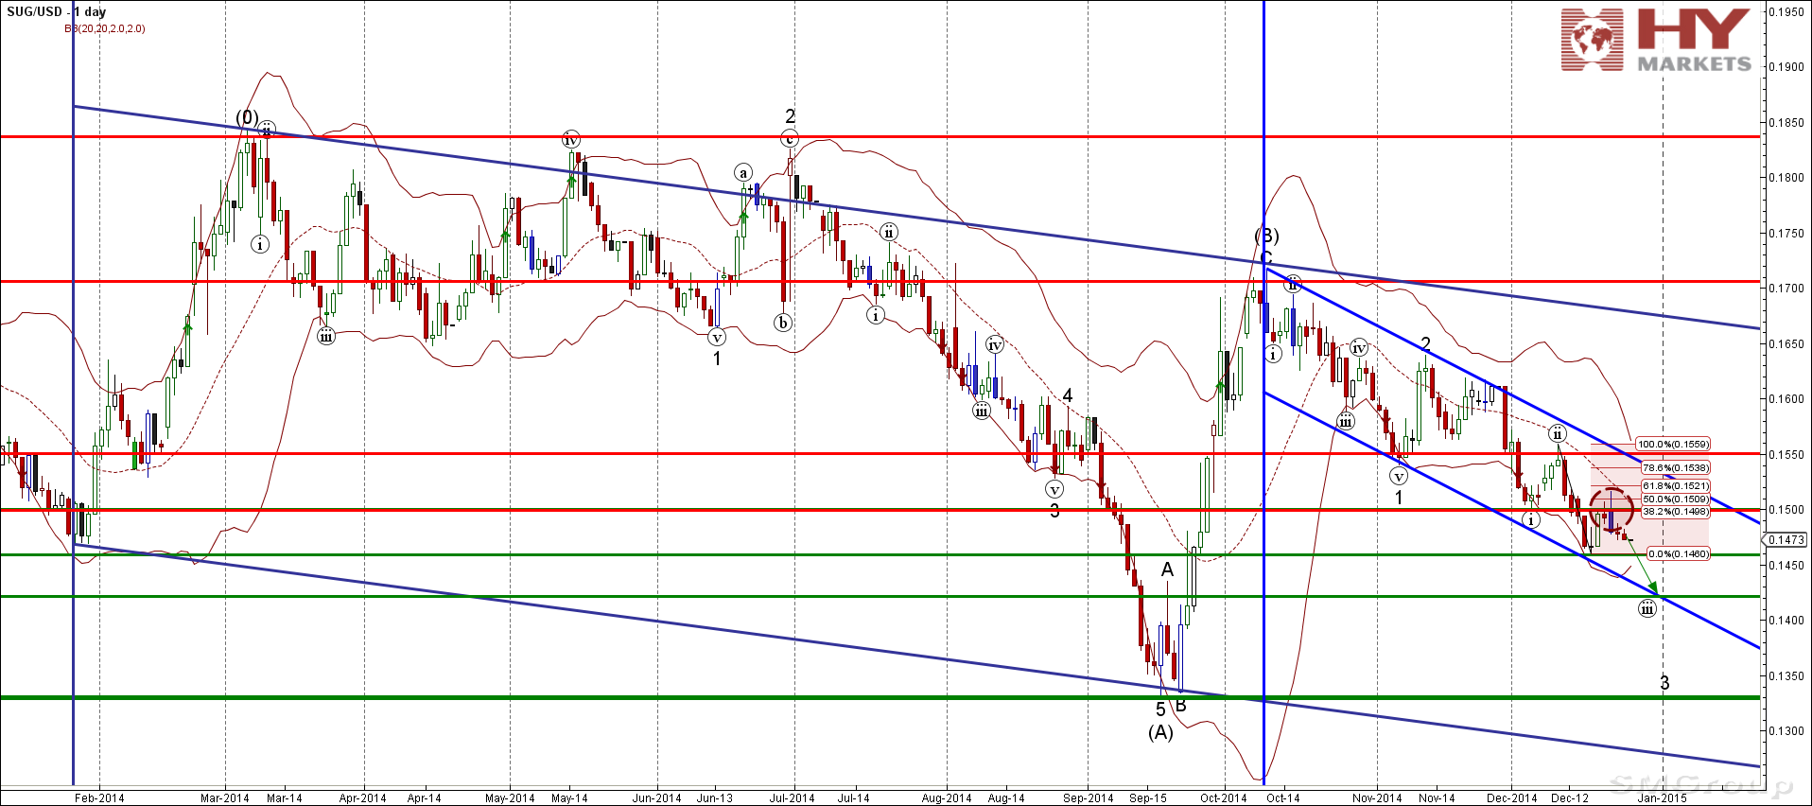The width and height of the screenshot is (1812, 806).
Task: Click the SMGroup watermark in the corner
Action: [1700, 784]
